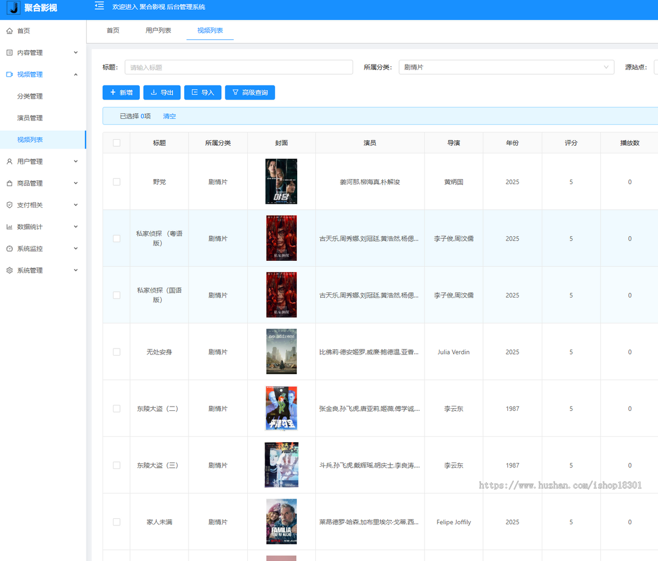Click the 系统管理 gear icon
The width and height of the screenshot is (658, 561).
pyautogui.click(x=9, y=271)
